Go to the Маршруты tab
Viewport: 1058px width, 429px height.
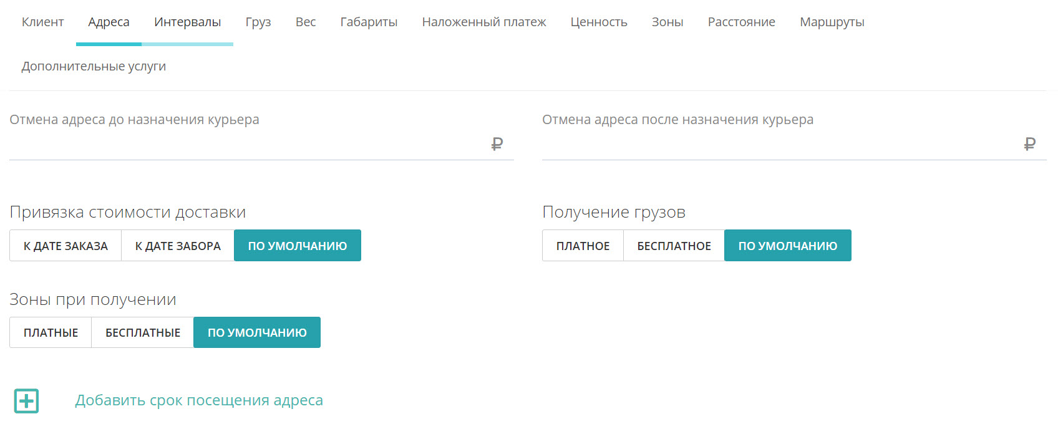click(832, 22)
